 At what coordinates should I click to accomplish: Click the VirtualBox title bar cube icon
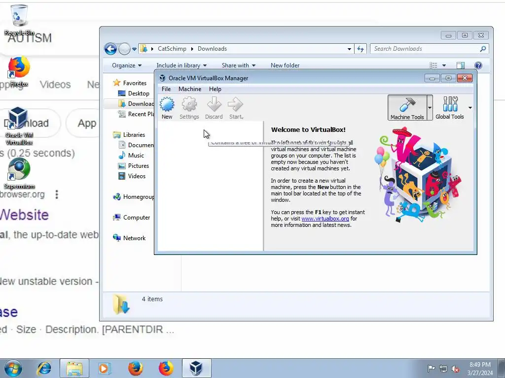pyautogui.click(x=162, y=78)
